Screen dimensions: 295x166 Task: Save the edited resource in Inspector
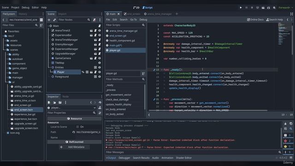pos(60,102)
